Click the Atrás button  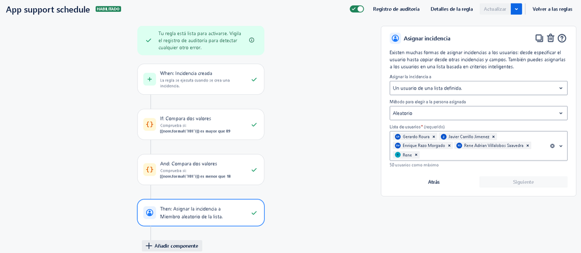point(434,182)
